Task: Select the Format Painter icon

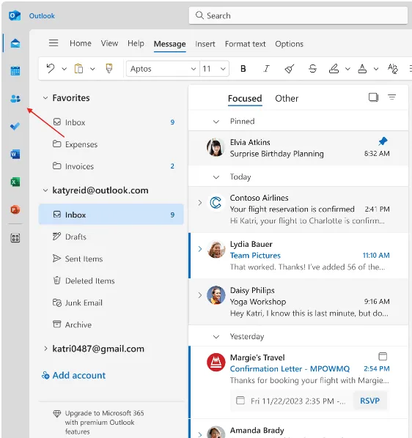Action: click(109, 68)
